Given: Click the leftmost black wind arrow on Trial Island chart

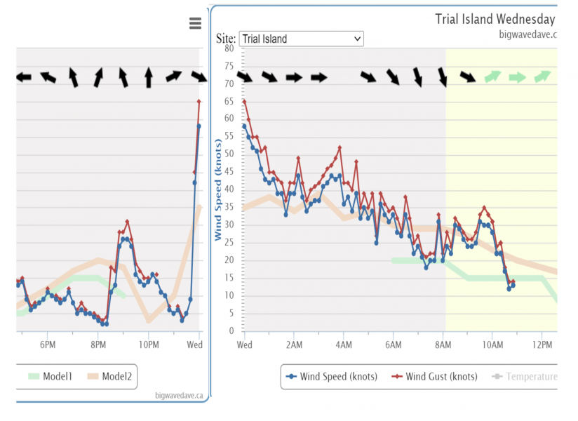Looking at the screenshot, I should (x=243, y=76).
